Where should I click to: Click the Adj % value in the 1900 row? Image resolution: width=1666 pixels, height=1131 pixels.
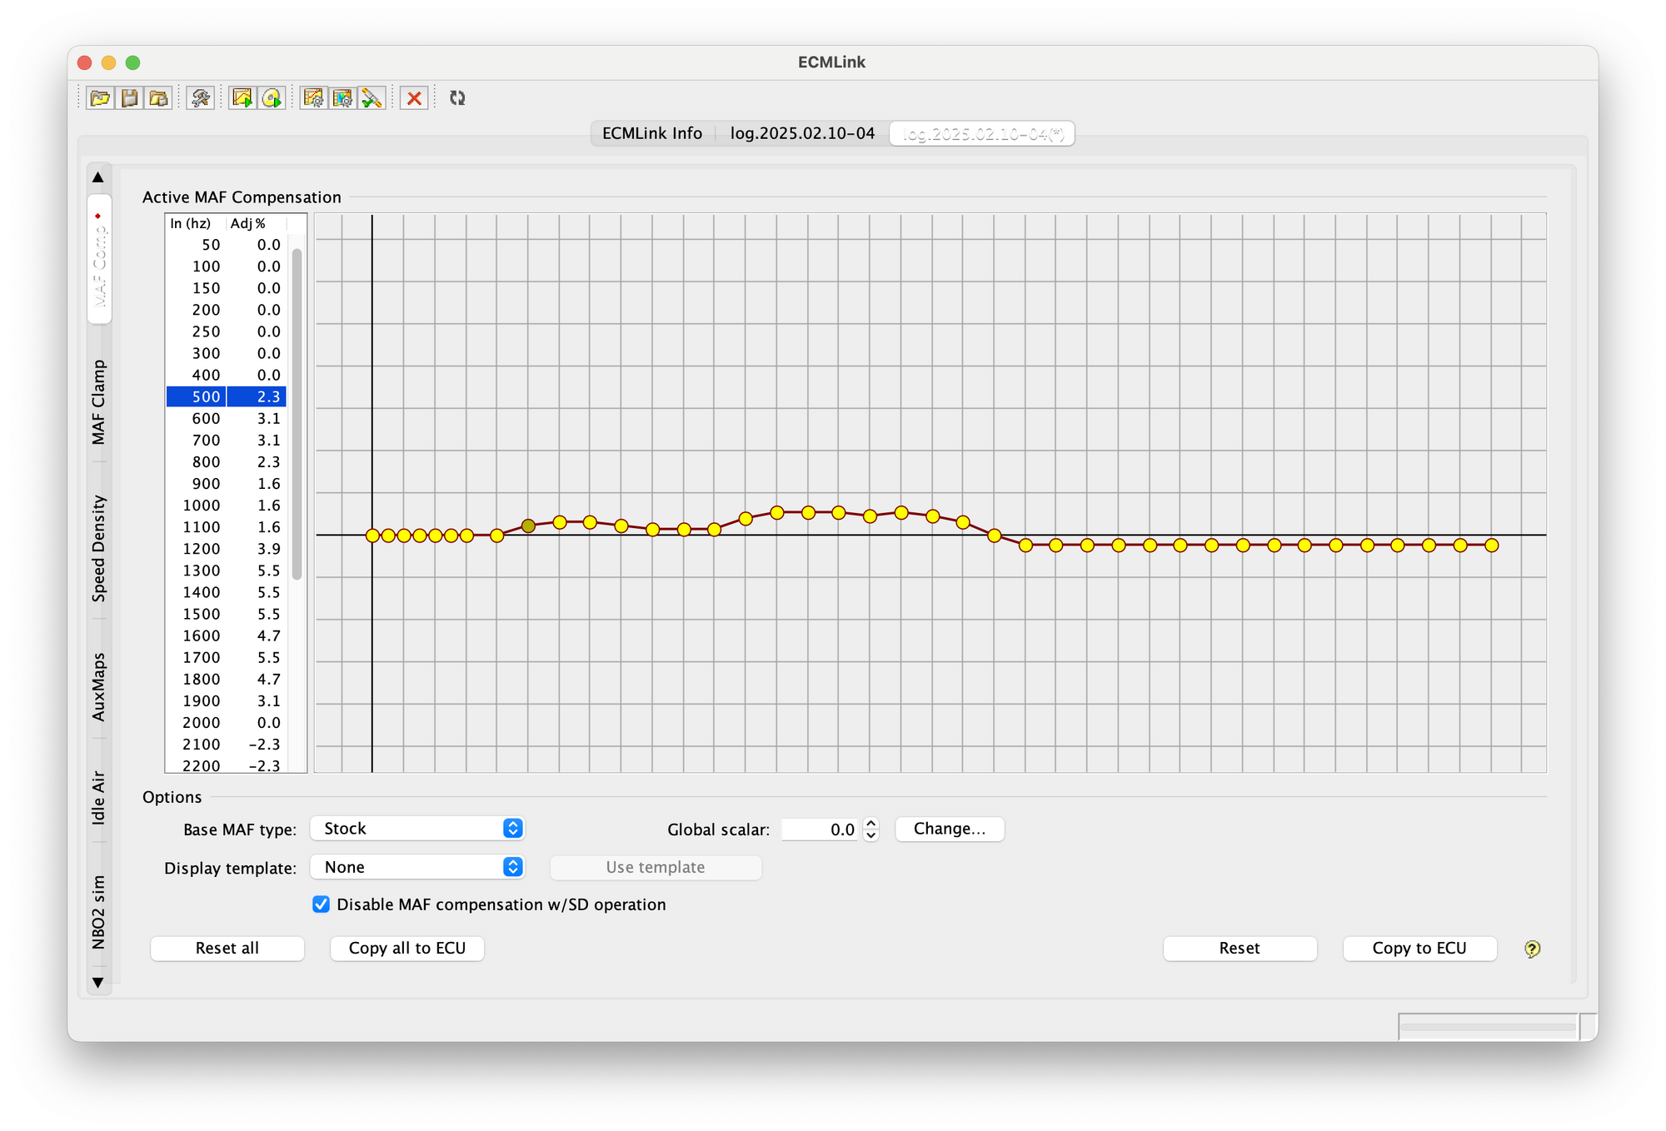coord(257,701)
